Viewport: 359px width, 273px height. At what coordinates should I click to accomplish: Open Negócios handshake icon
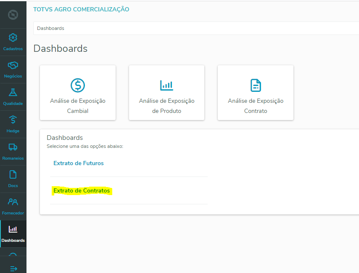(x=13, y=65)
